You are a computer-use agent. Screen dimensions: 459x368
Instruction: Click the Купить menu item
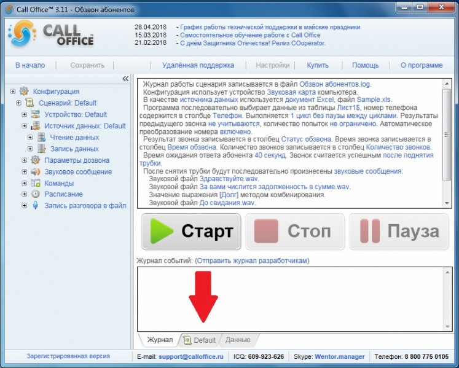pyautogui.click(x=318, y=65)
